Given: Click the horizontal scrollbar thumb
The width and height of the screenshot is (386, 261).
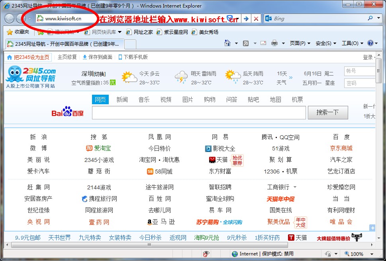Looking at the screenshot, I should tap(149, 245).
